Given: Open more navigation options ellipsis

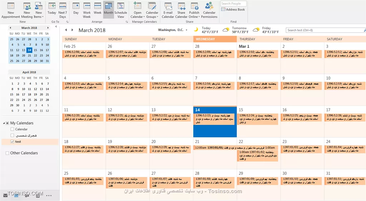Looking at the screenshot, I should [49, 195].
